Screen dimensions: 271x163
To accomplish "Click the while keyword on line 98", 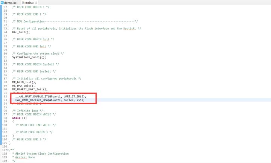I will 16,118.
